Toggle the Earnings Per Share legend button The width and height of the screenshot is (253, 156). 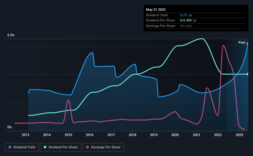pos(103,147)
